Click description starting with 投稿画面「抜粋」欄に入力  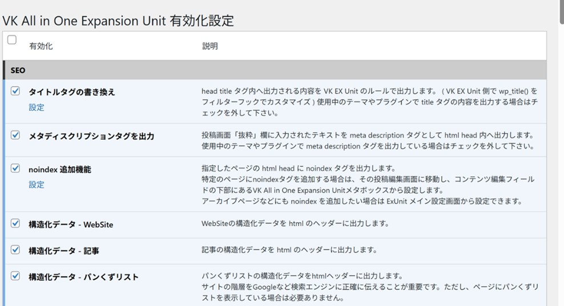(x=368, y=140)
